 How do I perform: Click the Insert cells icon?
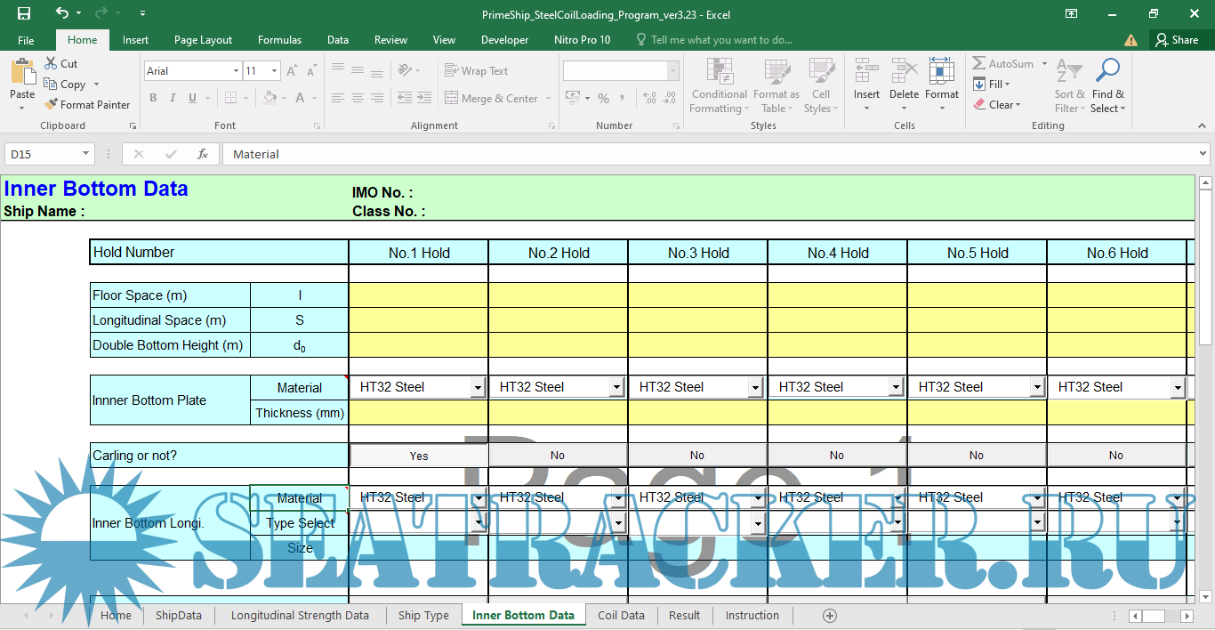tap(865, 71)
